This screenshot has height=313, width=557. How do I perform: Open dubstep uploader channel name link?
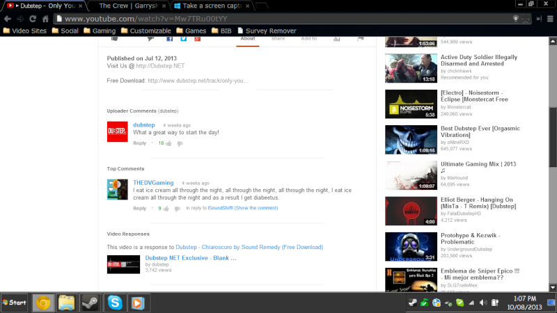tap(144, 125)
